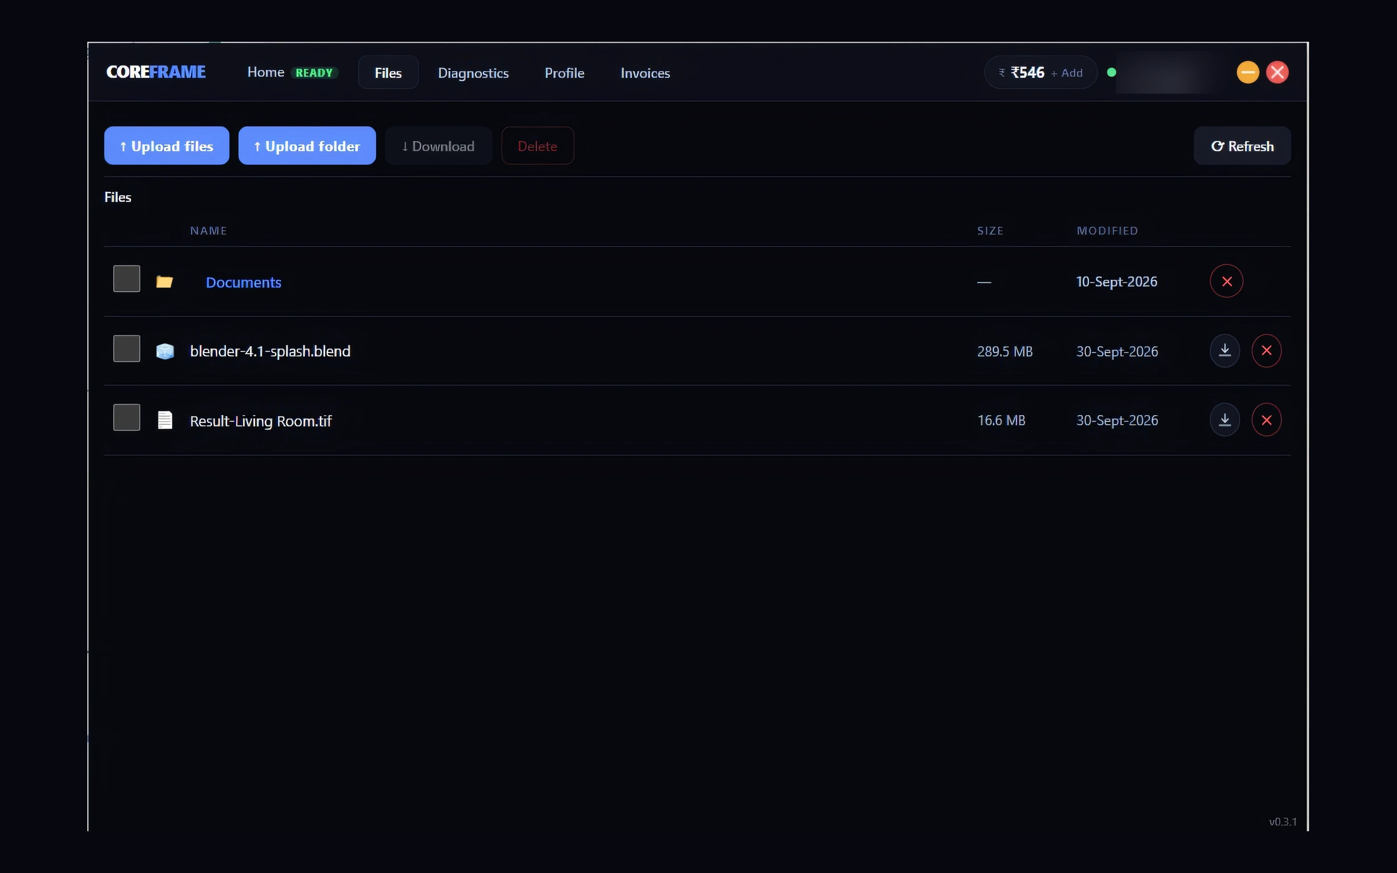This screenshot has width=1397, height=873.
Task: Download Result-Living Room.tif via row icon
Action: (x=1224, y=420)
